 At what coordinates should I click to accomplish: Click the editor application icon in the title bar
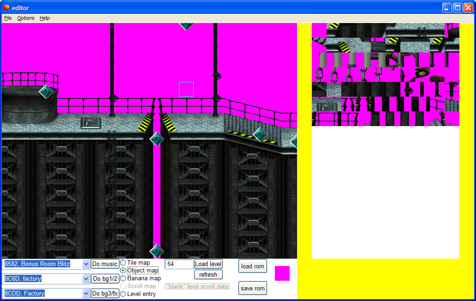(x=6, y=7)
